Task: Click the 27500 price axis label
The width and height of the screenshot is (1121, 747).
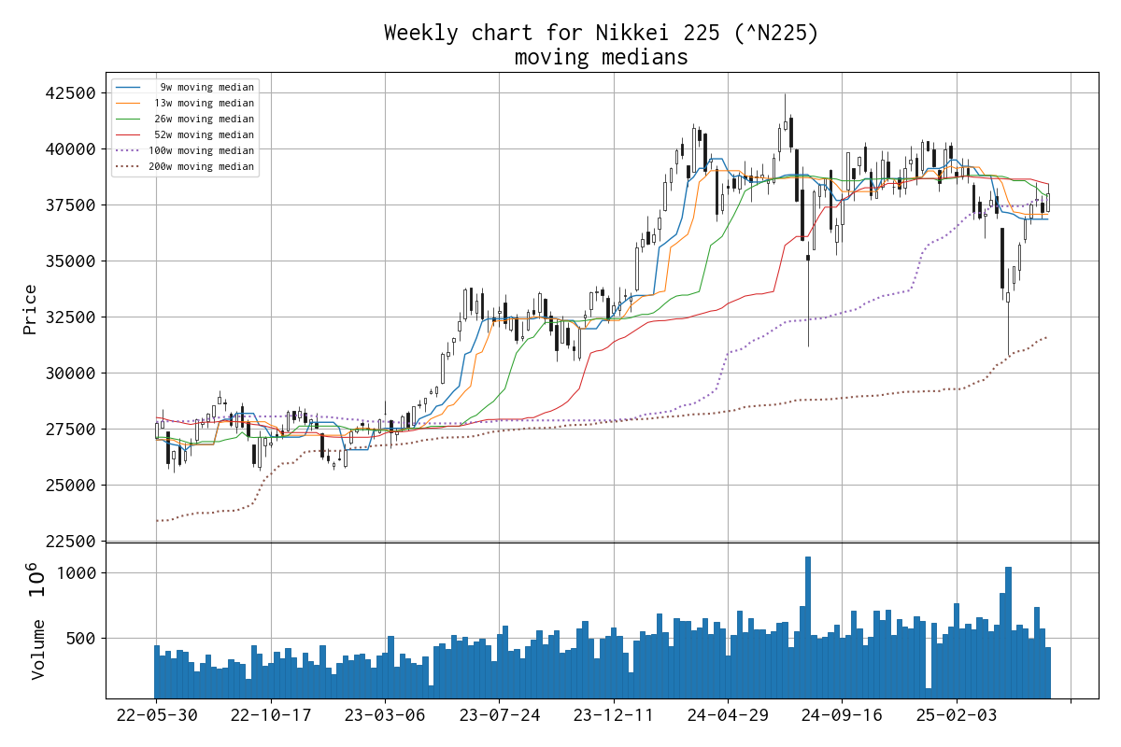Action: point(71,430)
